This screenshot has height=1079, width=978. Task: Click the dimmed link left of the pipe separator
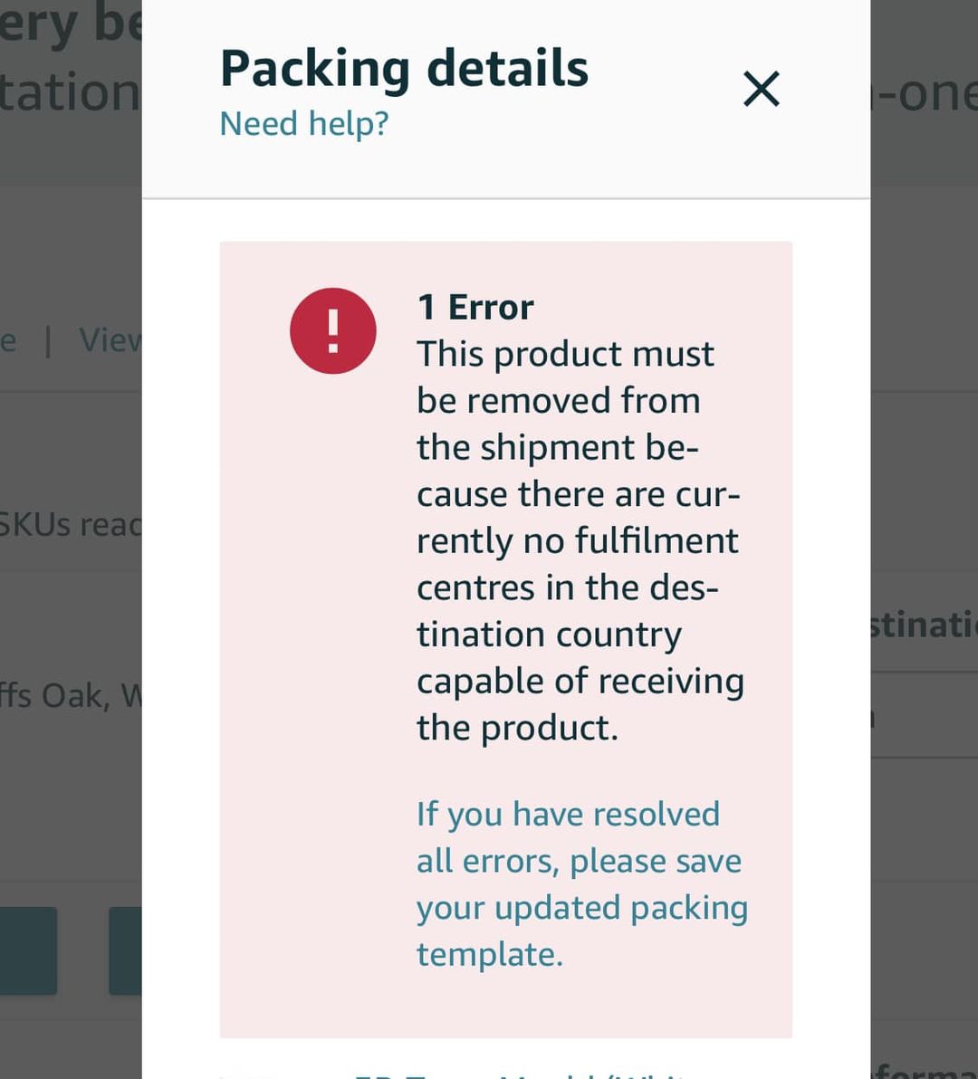(7, 340)
